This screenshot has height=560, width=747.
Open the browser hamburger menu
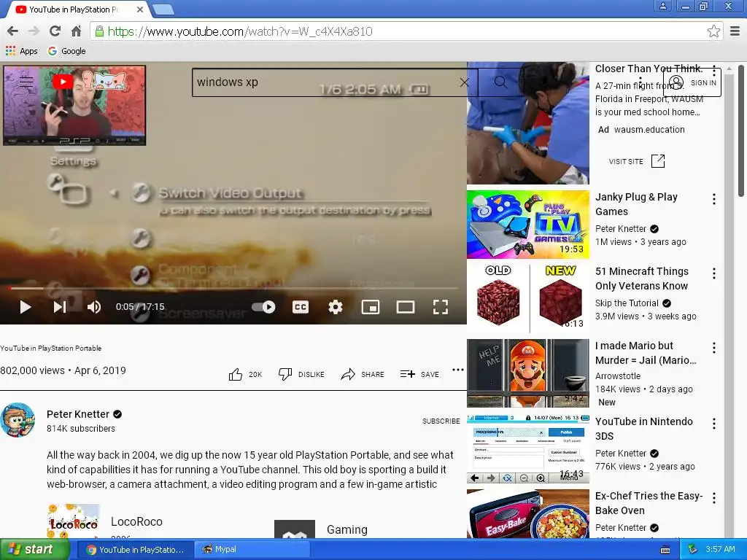pos(735,31)
